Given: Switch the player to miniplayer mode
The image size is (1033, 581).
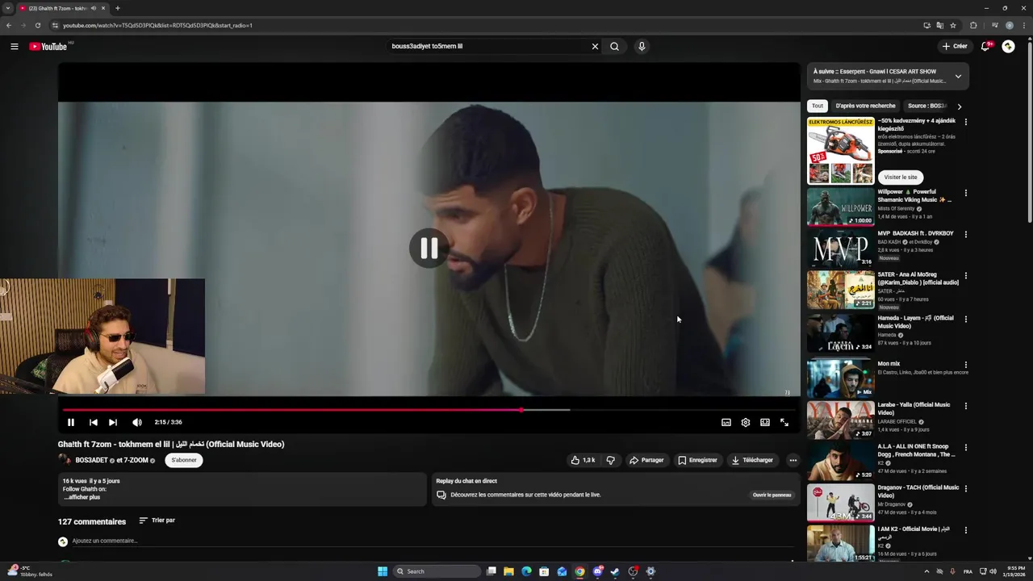Looking at the screenshot, I should click(x=765, y=422).
